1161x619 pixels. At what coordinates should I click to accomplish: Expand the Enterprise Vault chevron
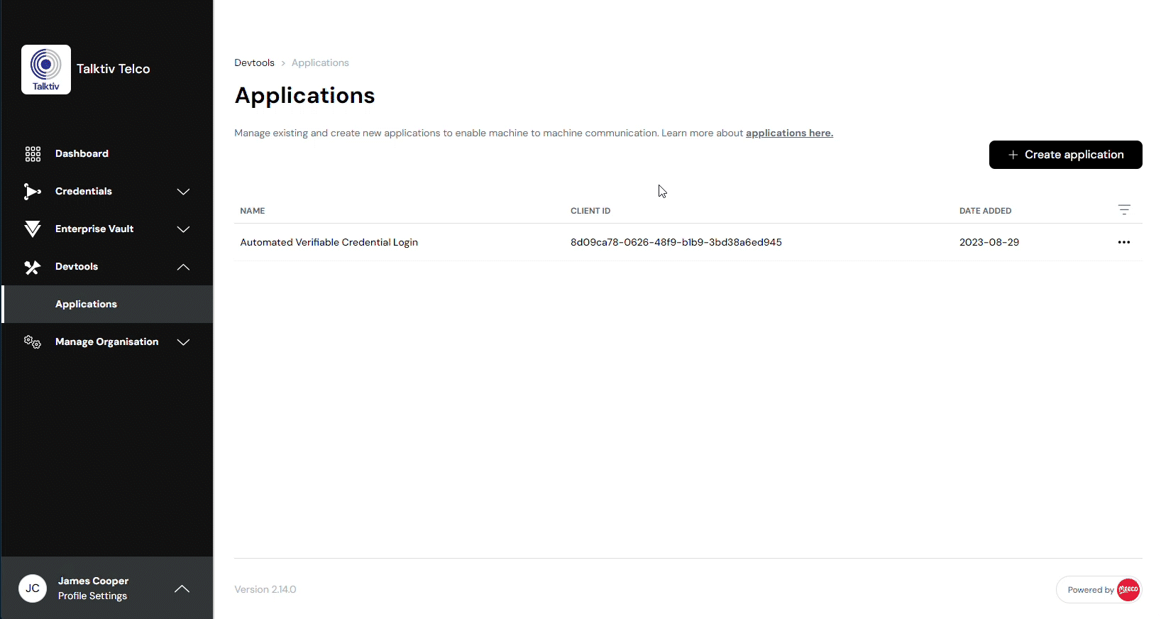[183, 229]
